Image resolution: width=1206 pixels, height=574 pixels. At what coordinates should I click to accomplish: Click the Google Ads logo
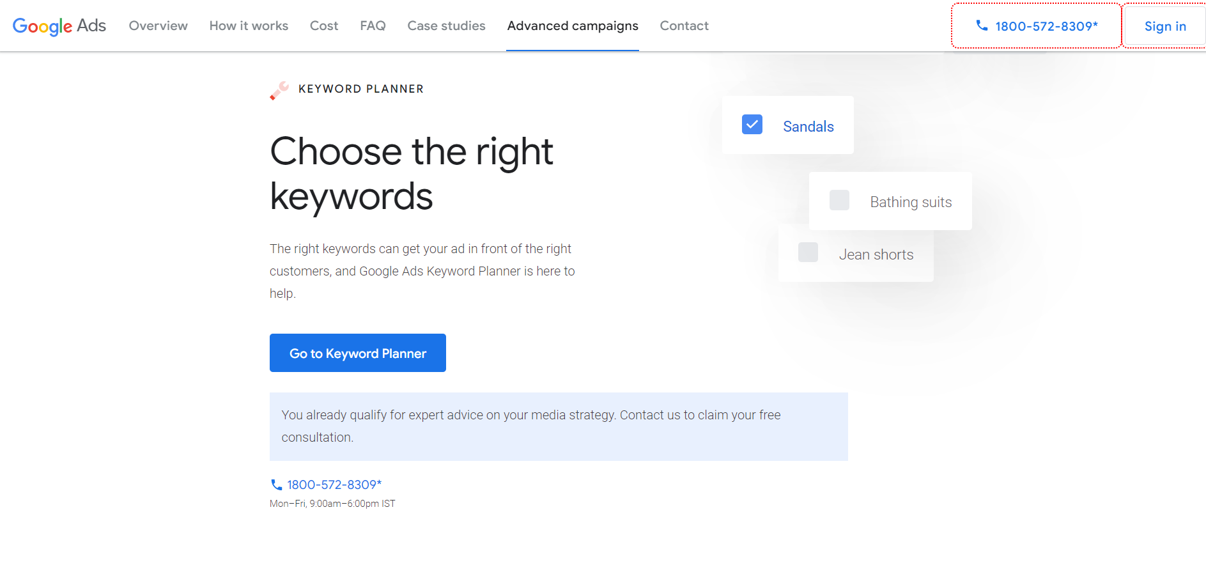(x=59, y=26)
